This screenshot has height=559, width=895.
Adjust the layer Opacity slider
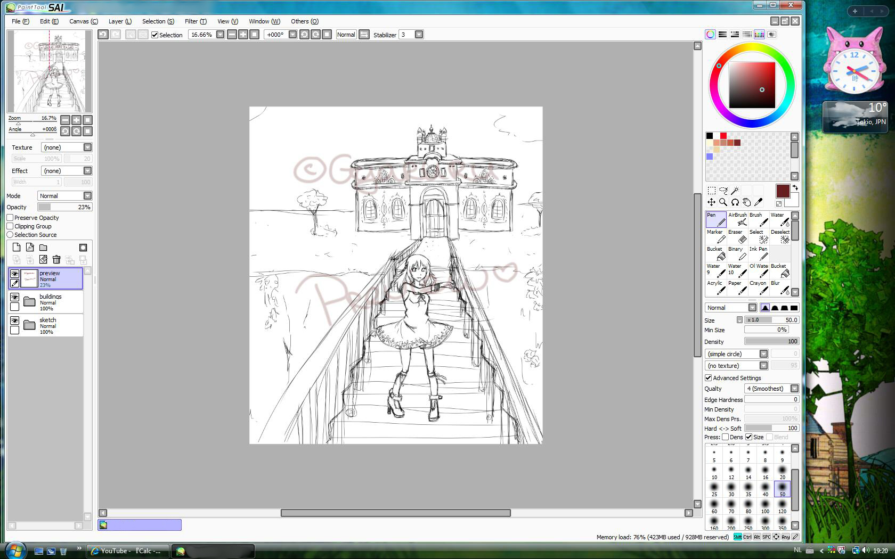[64, 207]
